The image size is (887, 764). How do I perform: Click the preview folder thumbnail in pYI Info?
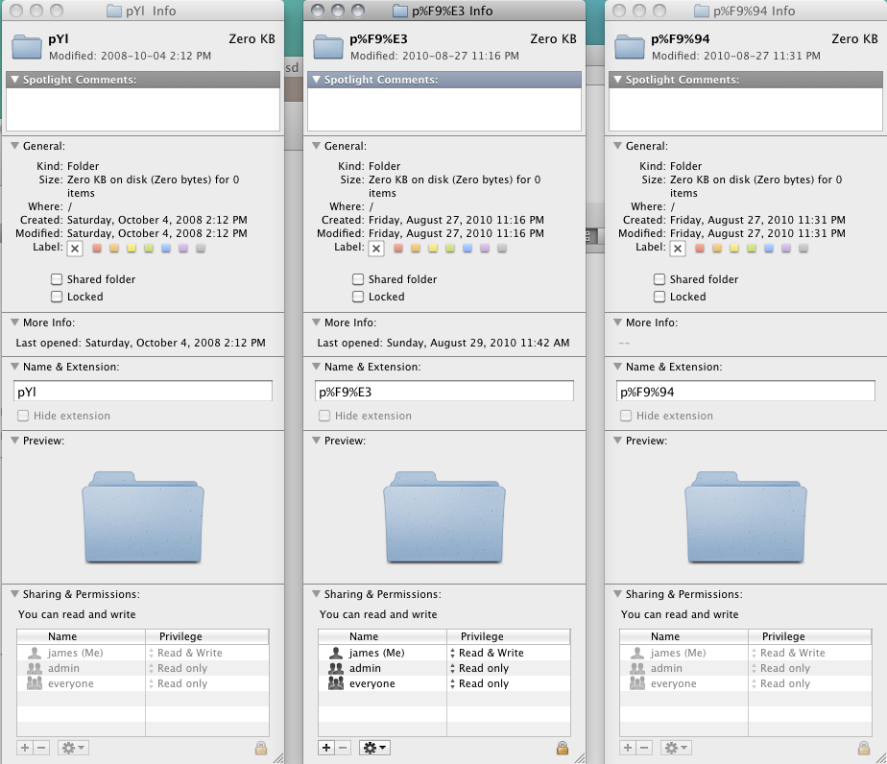coord(143,517)
